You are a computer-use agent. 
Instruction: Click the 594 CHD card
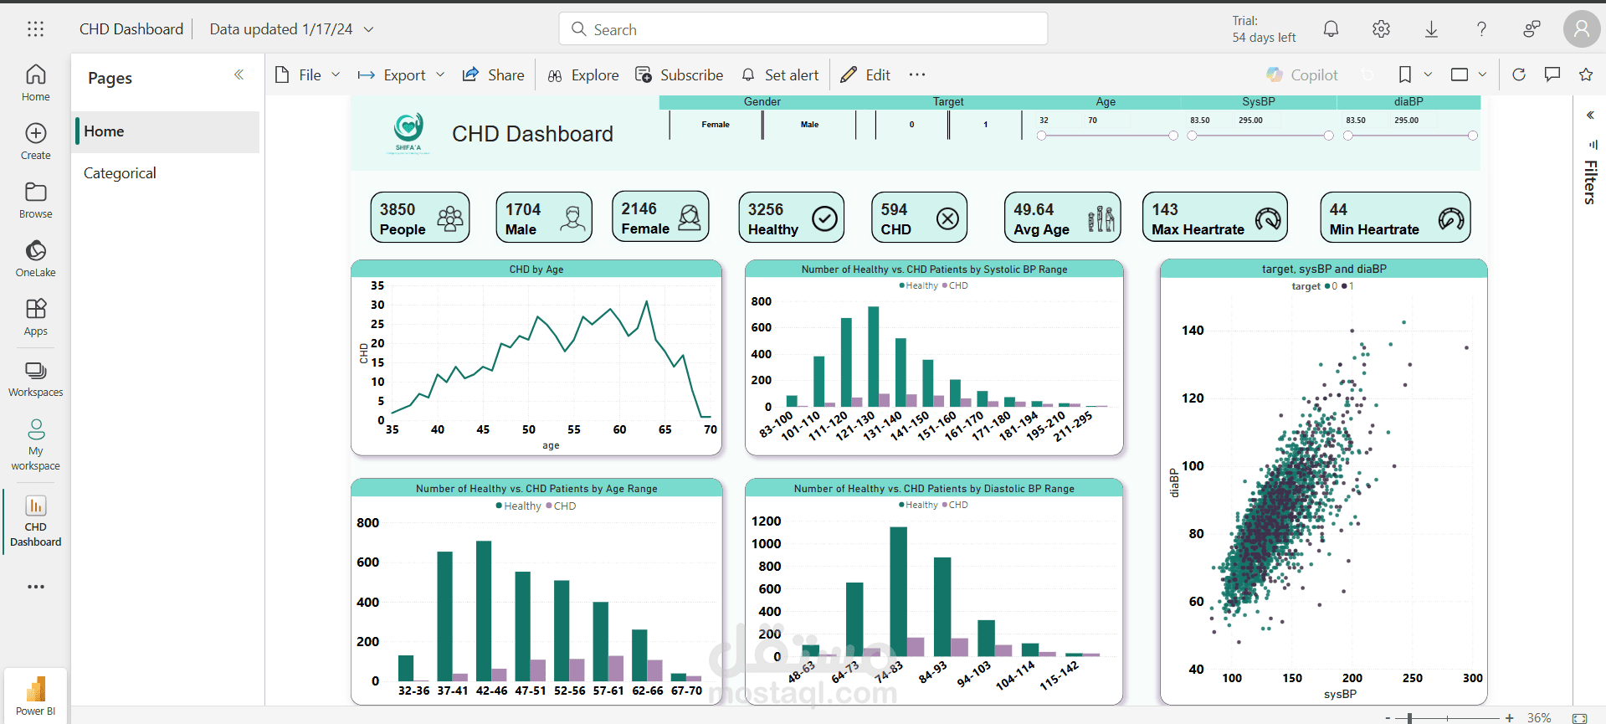point(919,218)
